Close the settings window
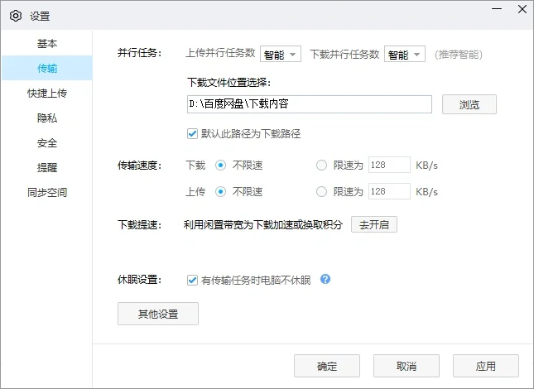This screenshot has width=534, height=389. tap(522, 9)
